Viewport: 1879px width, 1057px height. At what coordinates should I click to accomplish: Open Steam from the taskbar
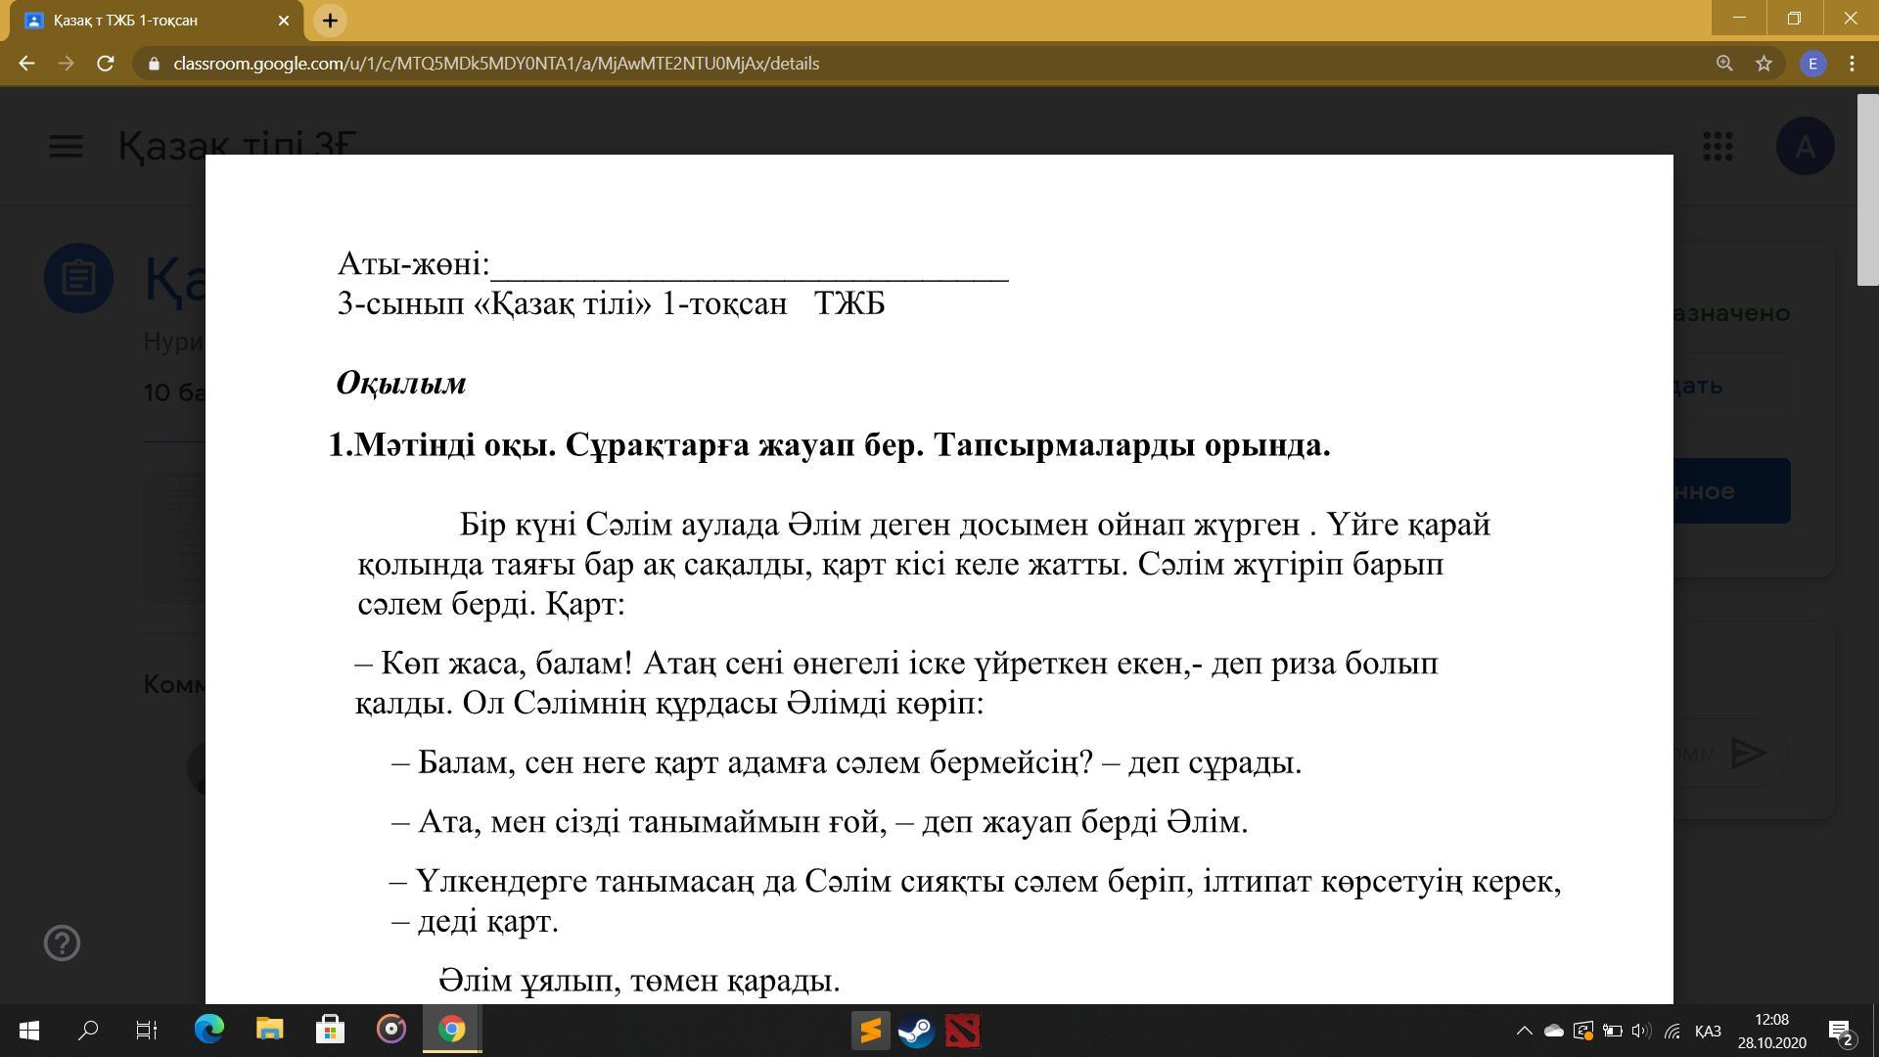[x=916, y=1031]
